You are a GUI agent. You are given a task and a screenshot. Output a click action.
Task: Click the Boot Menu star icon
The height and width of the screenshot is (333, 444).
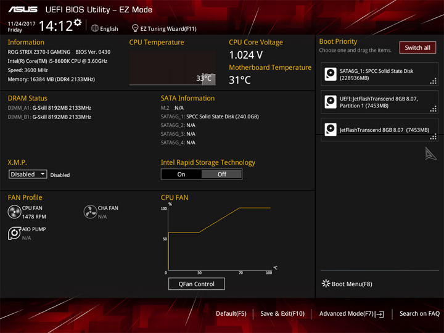click(x=326, y=284)
